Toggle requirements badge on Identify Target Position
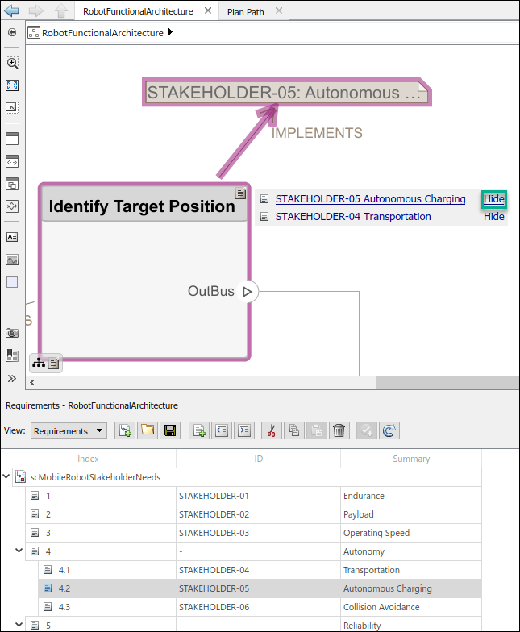Image resolution: width=520 pixels, height=632 pixels. 240,193
